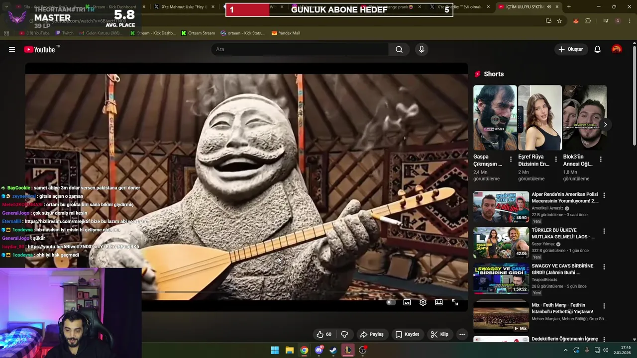Viewport: 637px width, 358px height.
Task: Open Mix - Fetih Marşı thumbnail
Action: 501,316
